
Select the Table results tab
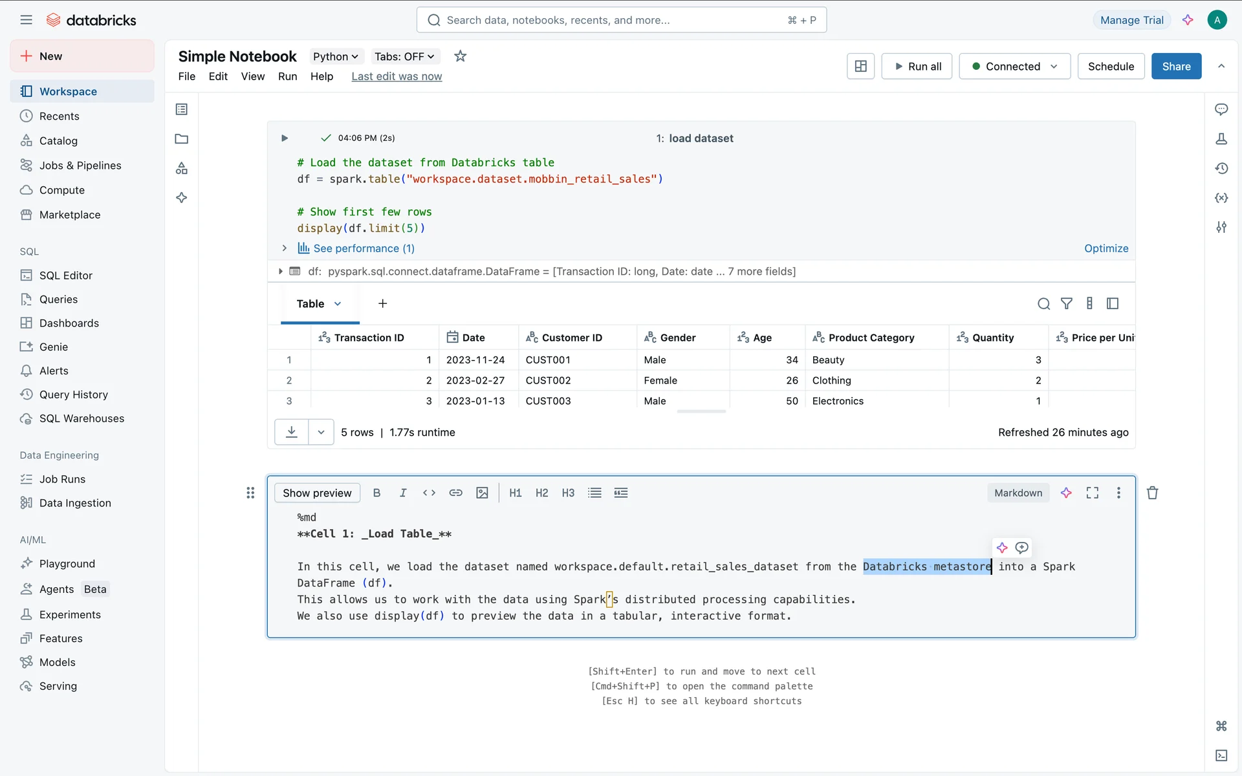[310, 304]
